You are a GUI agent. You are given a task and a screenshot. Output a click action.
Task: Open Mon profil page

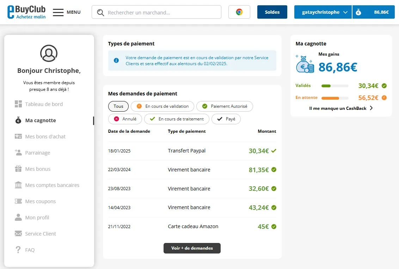point(37,217)
